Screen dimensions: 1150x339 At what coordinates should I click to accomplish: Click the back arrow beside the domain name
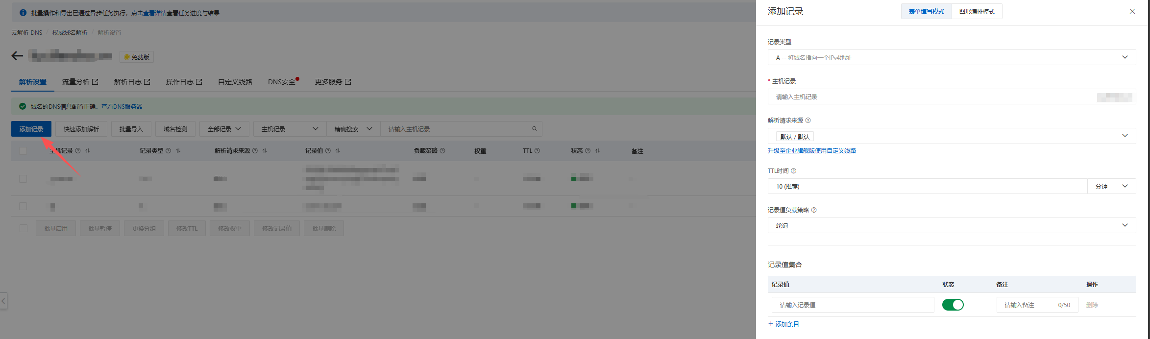click(x=17, y=56)
